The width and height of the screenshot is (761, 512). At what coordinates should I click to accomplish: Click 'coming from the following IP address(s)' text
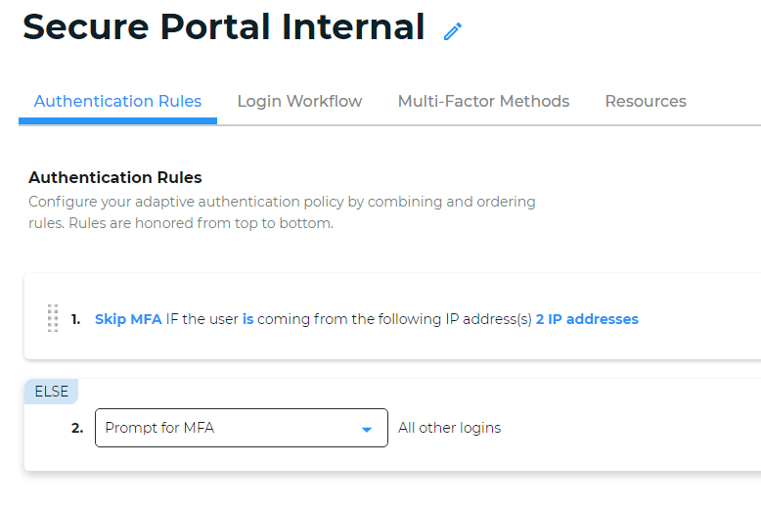click(x=394, y=319)
